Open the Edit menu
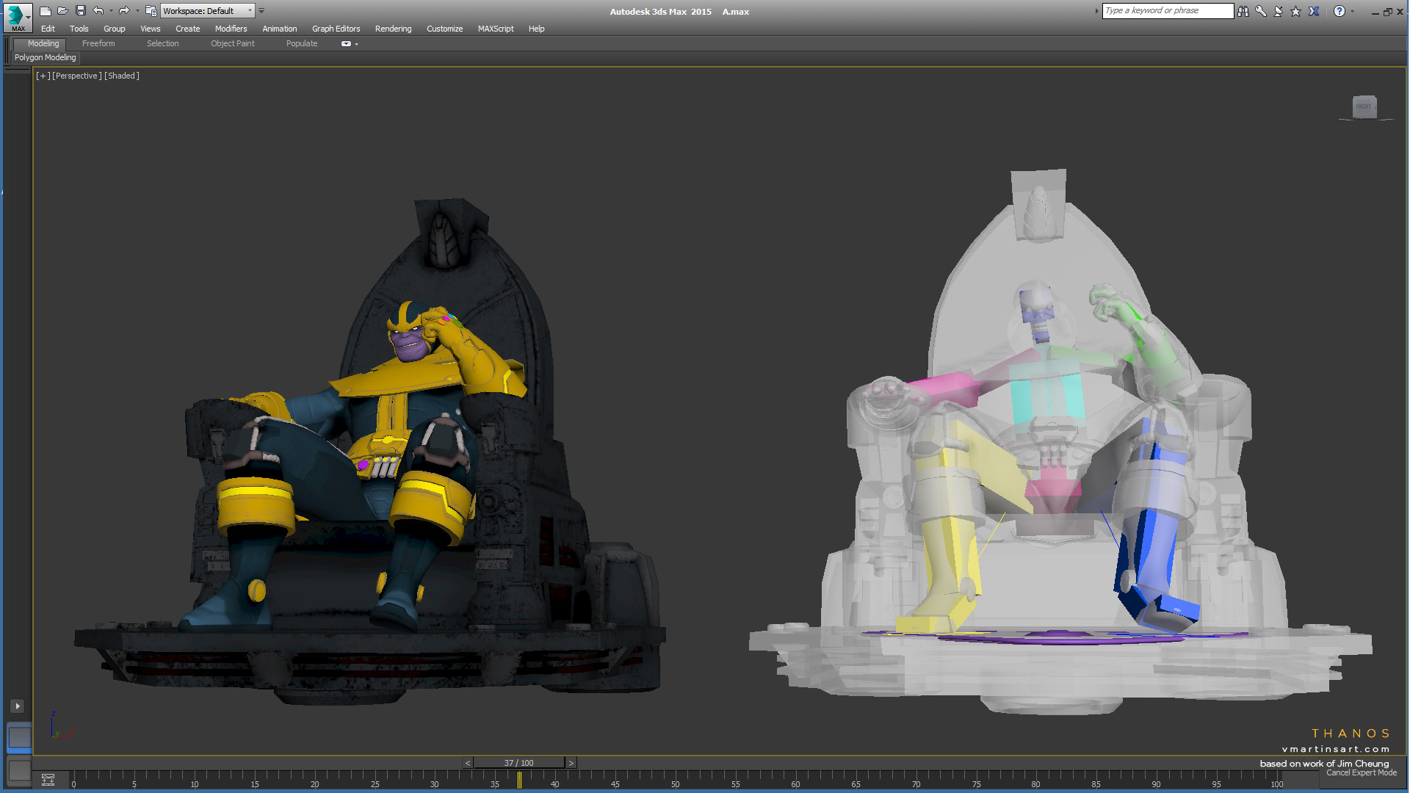The height and width of the screenshot is (793, 1410). (48, 29)
